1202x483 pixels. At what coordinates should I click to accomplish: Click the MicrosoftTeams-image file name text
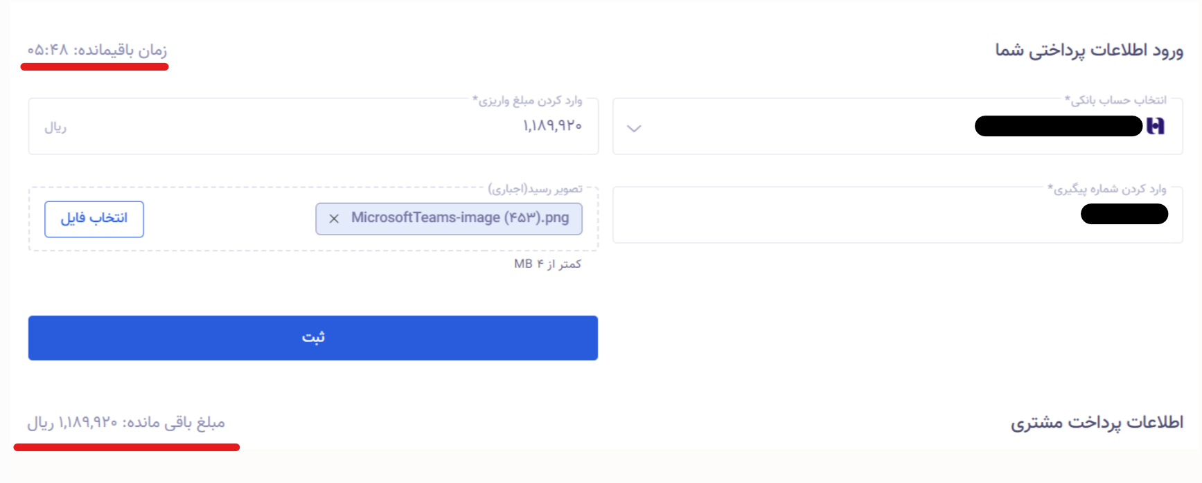click(459, 218)
